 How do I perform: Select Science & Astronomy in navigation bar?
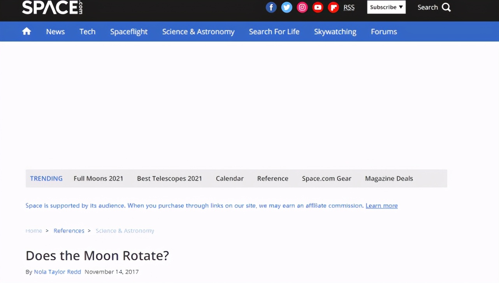pos(198,32)
